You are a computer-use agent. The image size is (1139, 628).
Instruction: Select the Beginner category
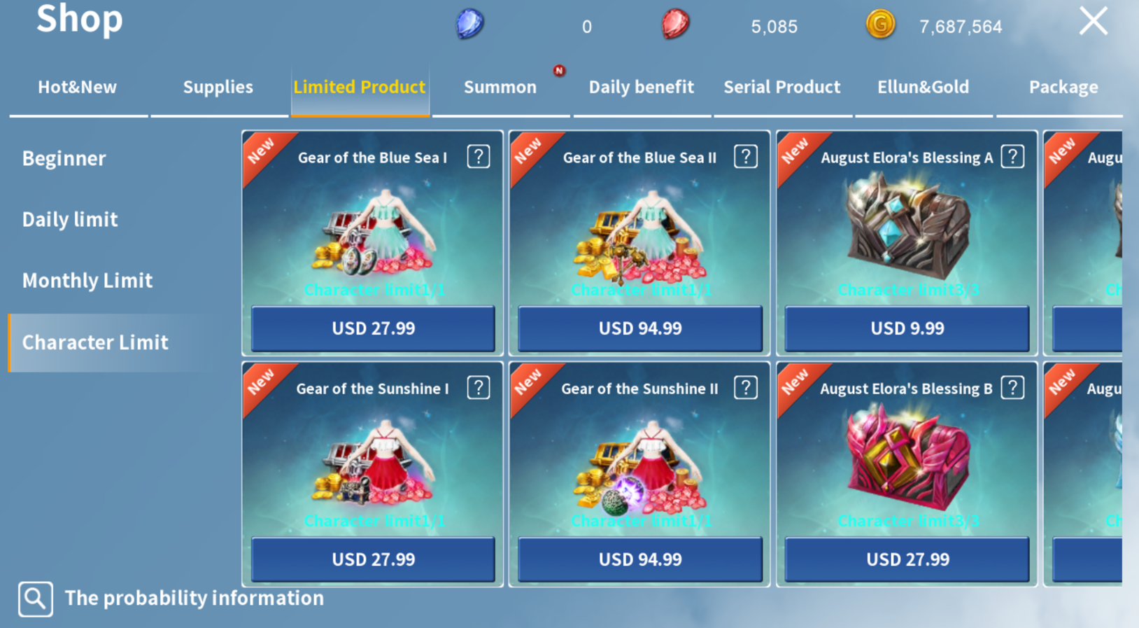coord(64,158)
